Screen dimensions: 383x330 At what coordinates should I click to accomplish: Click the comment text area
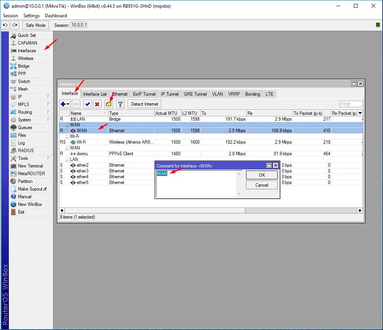point(196,184)
